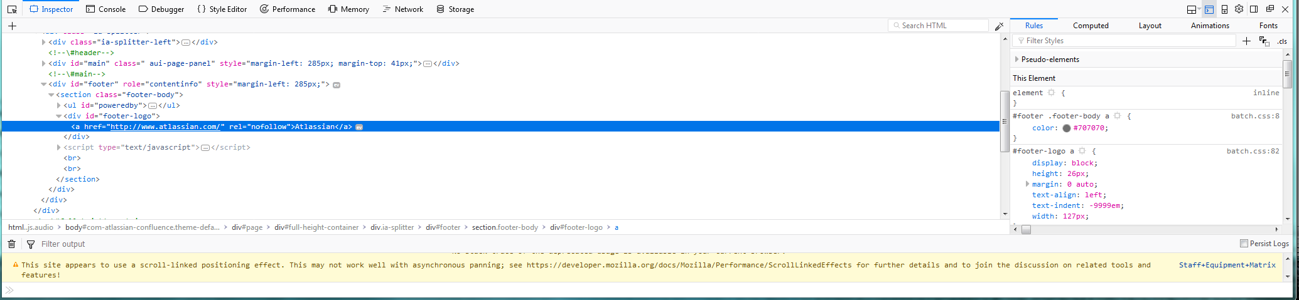Select div.ia-splitter breadcrumb

[x=392, y=227]
